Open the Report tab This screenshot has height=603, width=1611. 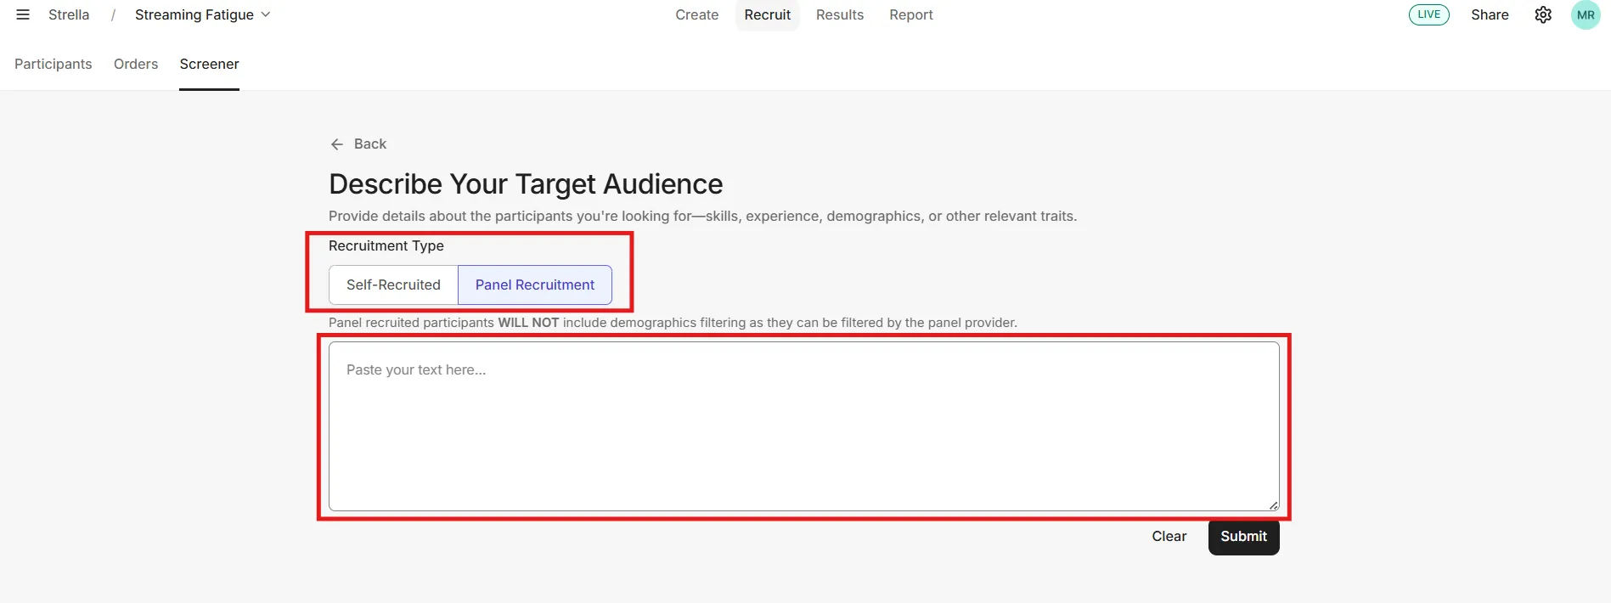click(911, 14)
